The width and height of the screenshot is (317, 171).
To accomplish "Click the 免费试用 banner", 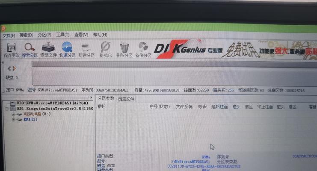I will [240, 50].
